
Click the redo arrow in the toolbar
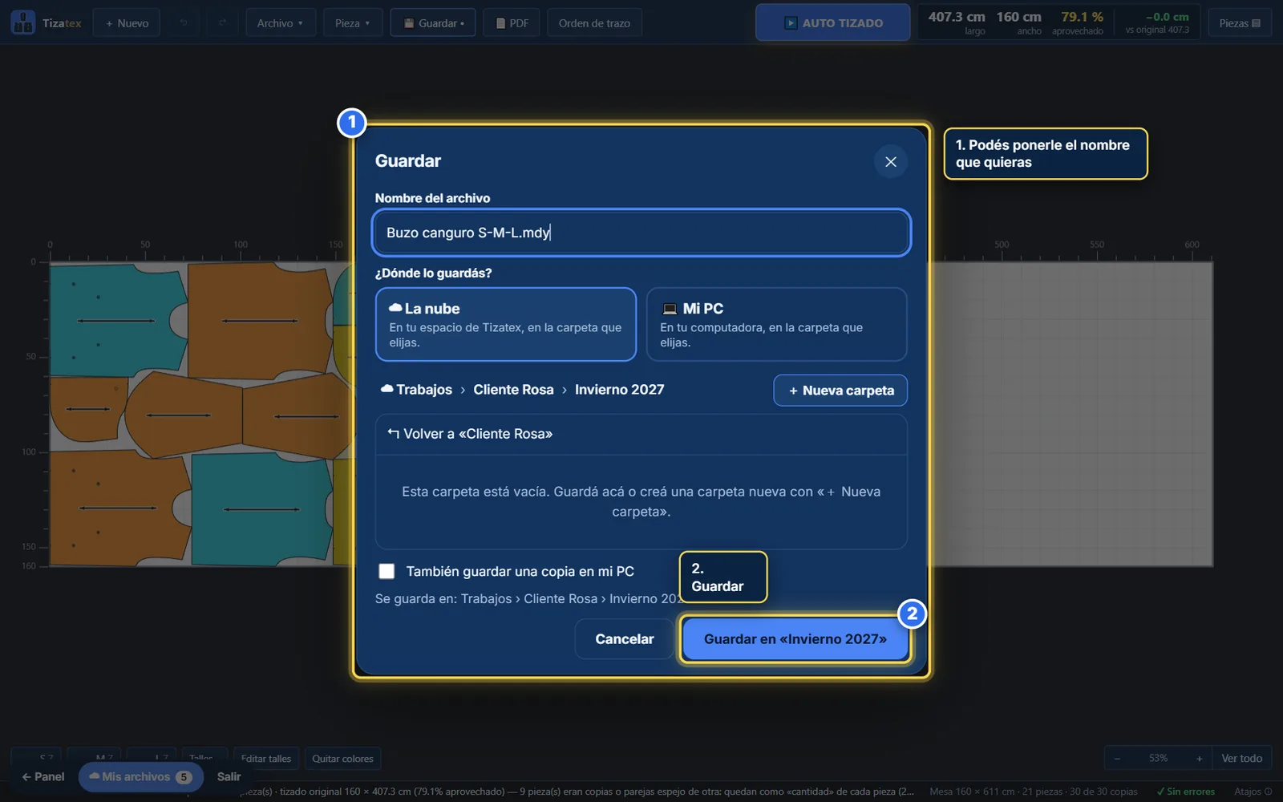(x=222, y=23)
